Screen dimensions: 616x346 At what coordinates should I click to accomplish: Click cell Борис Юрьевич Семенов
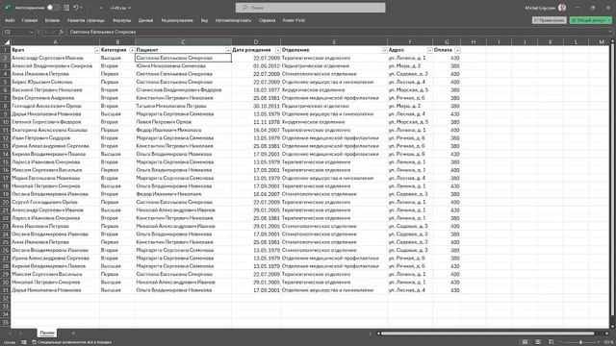(55, 82)
